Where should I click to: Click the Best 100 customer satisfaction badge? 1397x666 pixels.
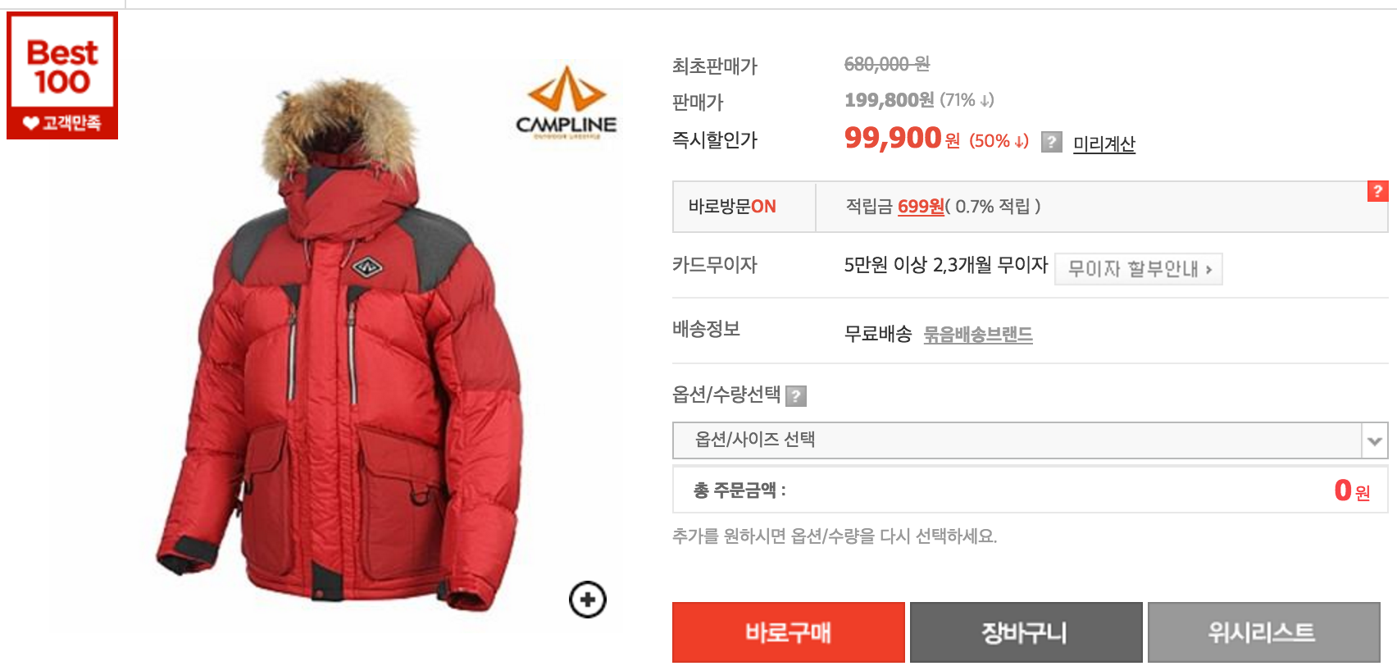coord(62,75)
